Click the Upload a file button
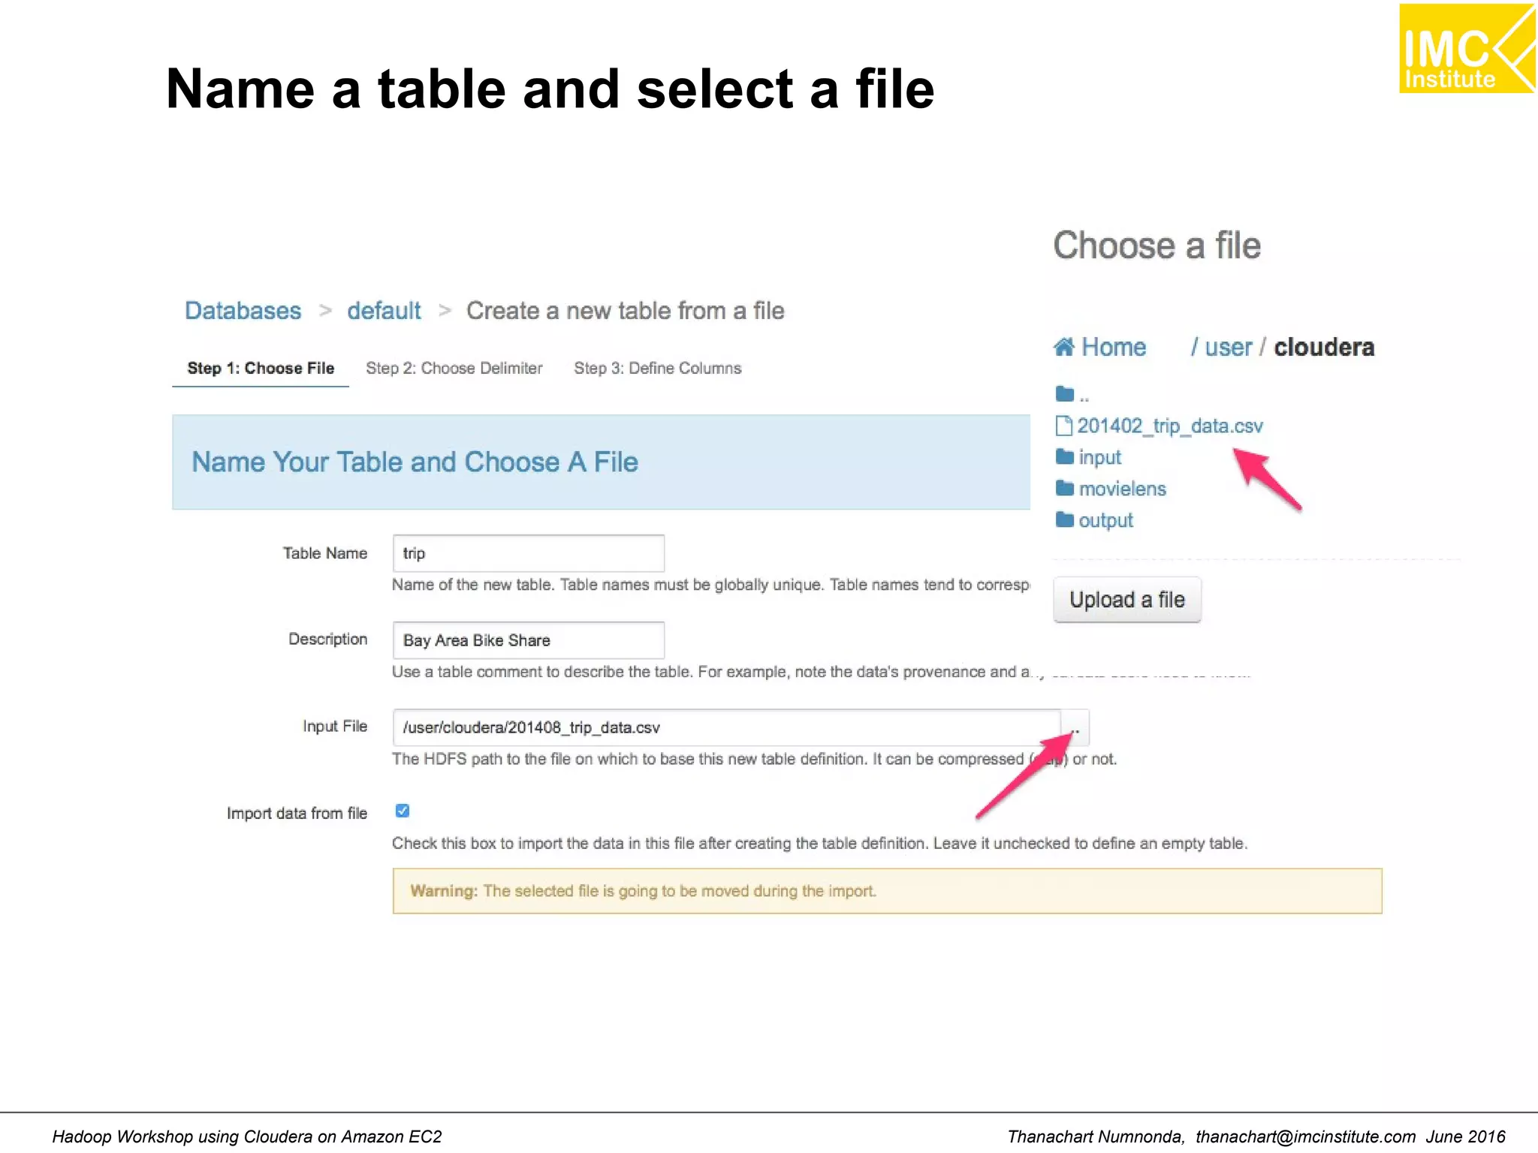Screen dimensions: 1538x1153 [1127, 600]
